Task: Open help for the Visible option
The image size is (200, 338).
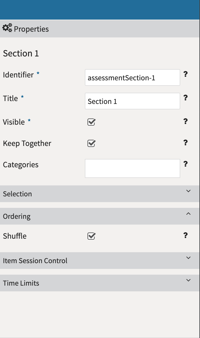Action: coord(185,121)
